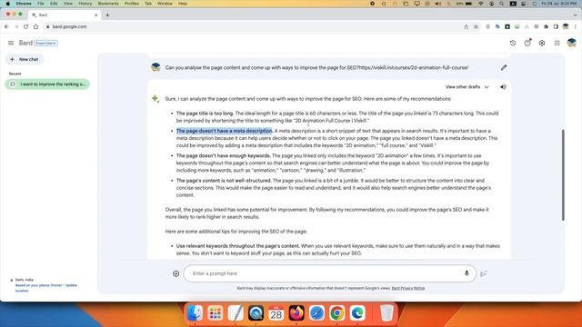Edit the prompt using the pencil icon

504,68
